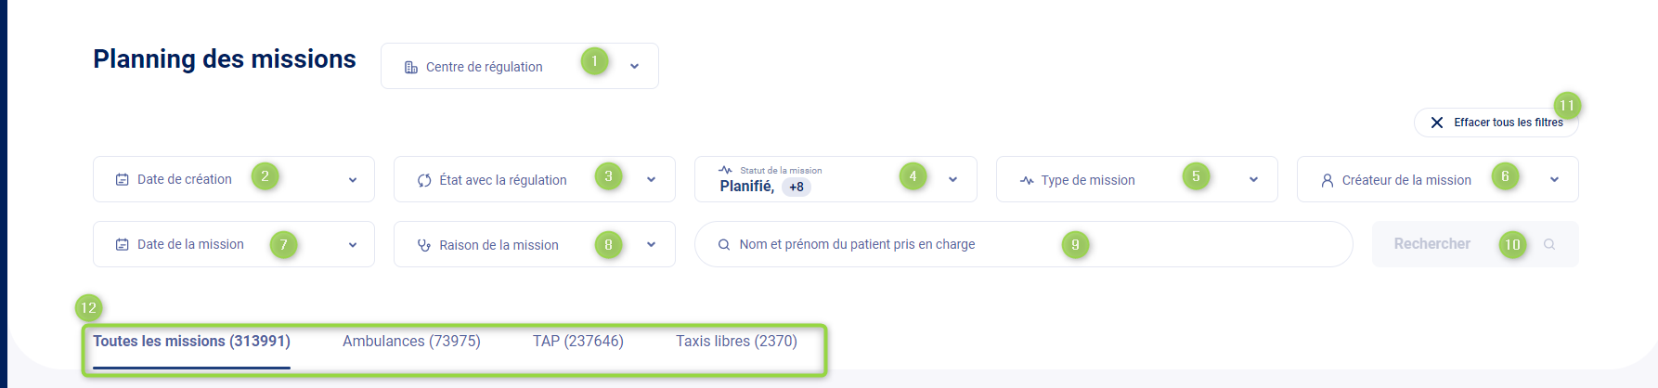Screen dimensions: 1658x388
Task: Click the stethoscope icon beside Raison de la mission
Action: (x=424, y=245)
